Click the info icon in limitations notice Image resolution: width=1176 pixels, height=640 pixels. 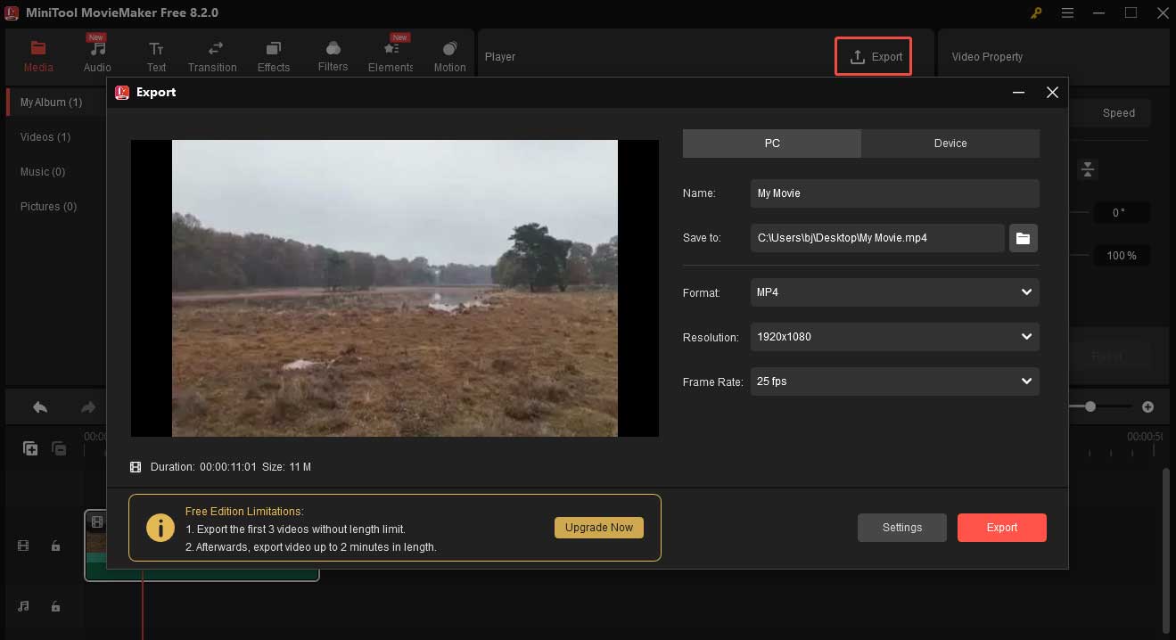click(x=160, y=528)
